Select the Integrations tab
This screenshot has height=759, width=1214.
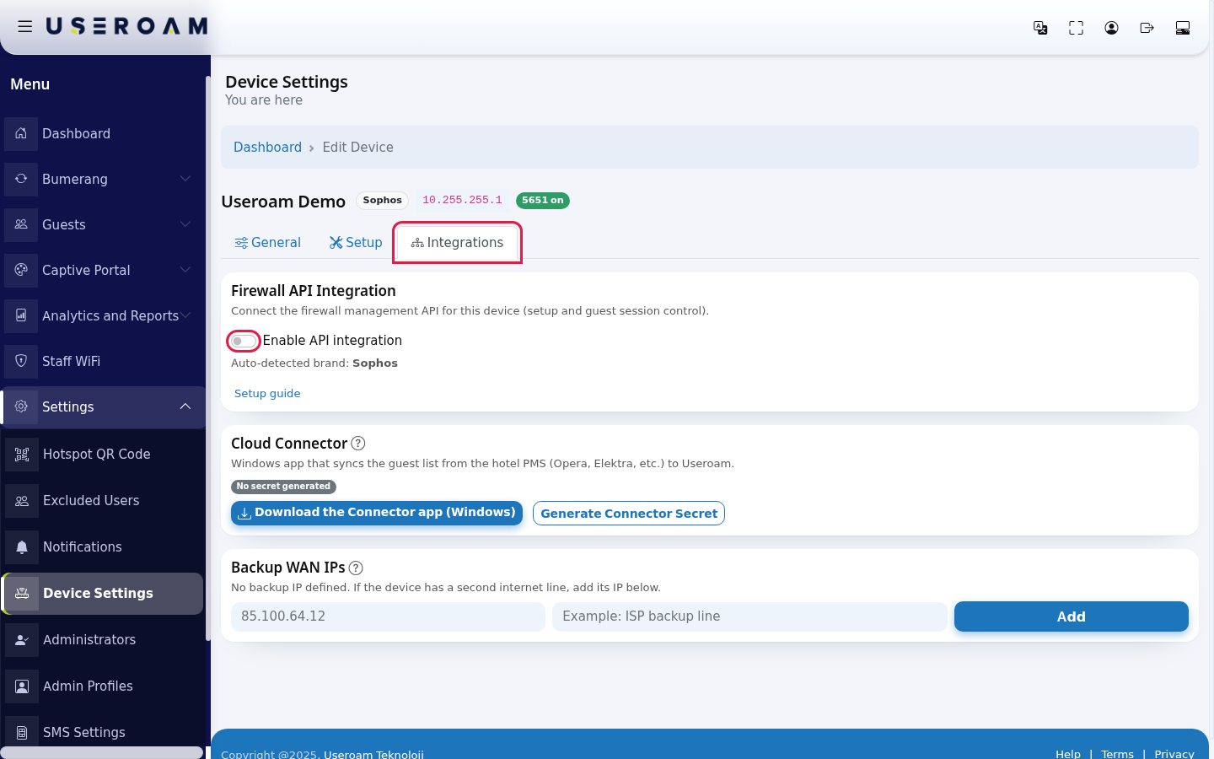pyautogui.click(x=457, y=243)
